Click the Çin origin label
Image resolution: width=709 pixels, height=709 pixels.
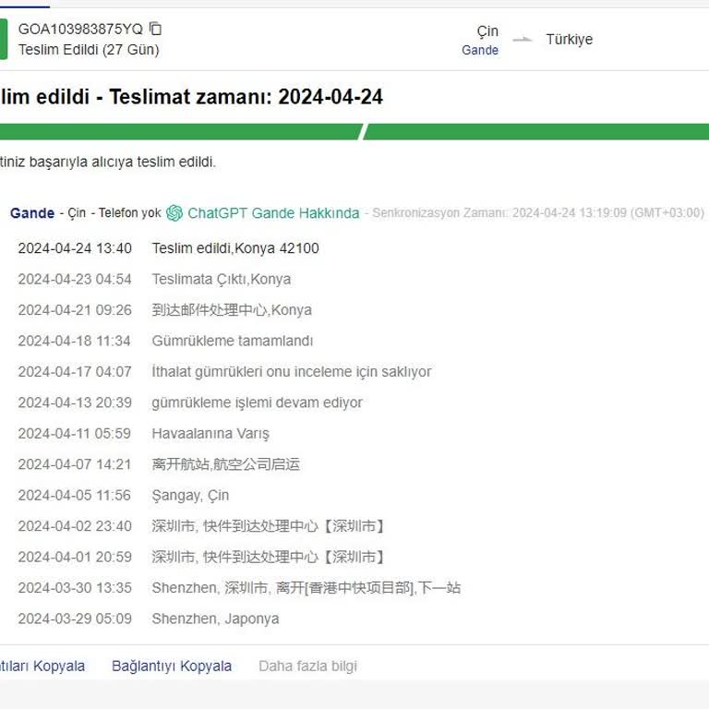(x=487, y=30)
